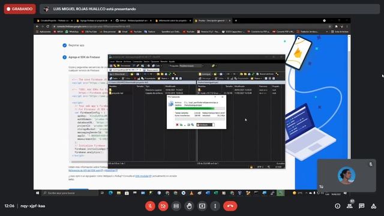The image size is (384, 216).
Task: Leave the call with the red hang-up button
Action: tap(230, 206)
